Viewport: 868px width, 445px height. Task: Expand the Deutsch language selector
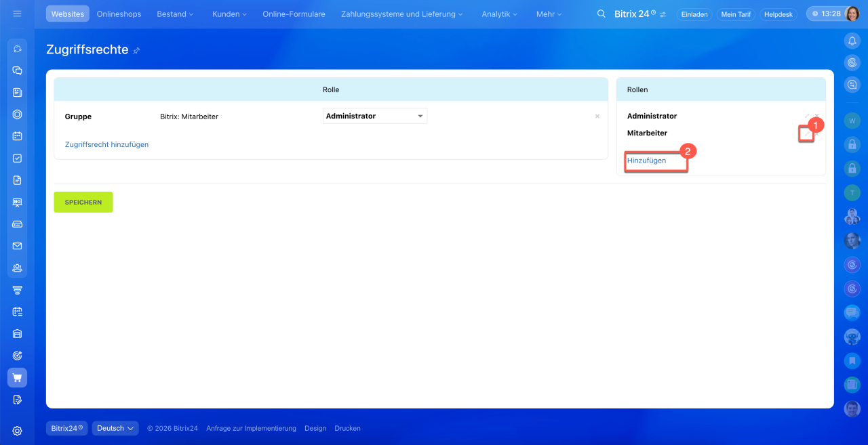click(x=115, y=428)
